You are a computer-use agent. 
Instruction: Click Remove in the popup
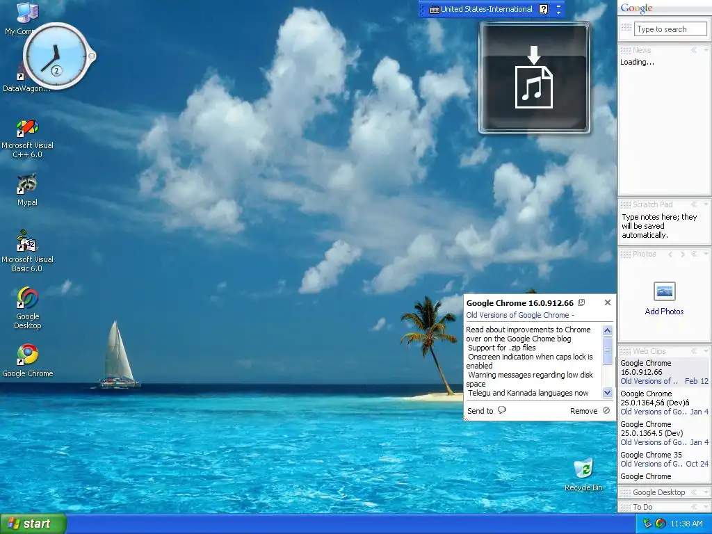click(590, 410)
